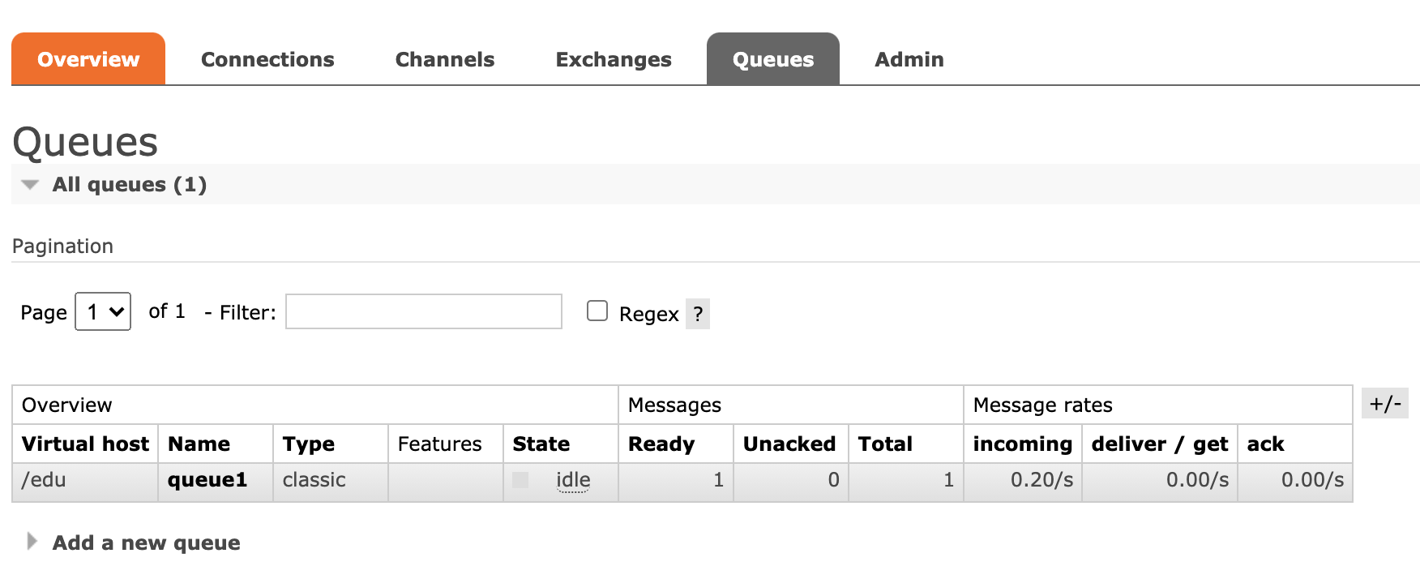
Task: Enable the Regex checkbox
Action: tap(597, 311)
